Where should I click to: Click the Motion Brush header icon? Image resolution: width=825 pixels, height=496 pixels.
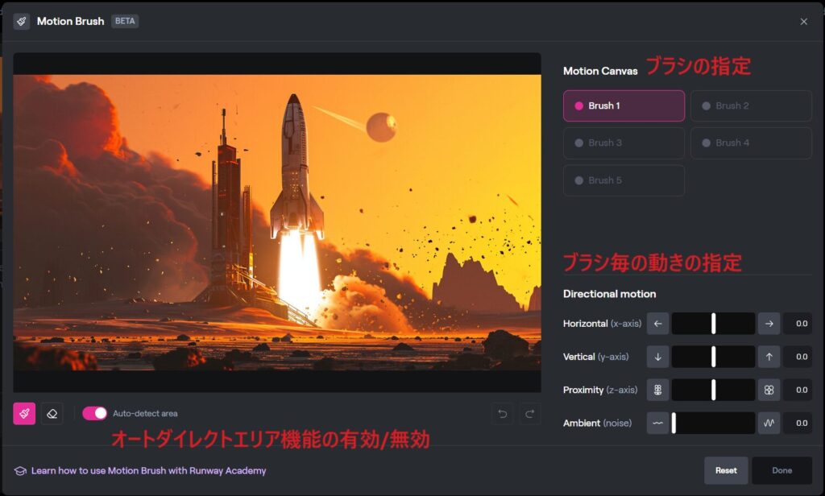click(x=22, y=22)
